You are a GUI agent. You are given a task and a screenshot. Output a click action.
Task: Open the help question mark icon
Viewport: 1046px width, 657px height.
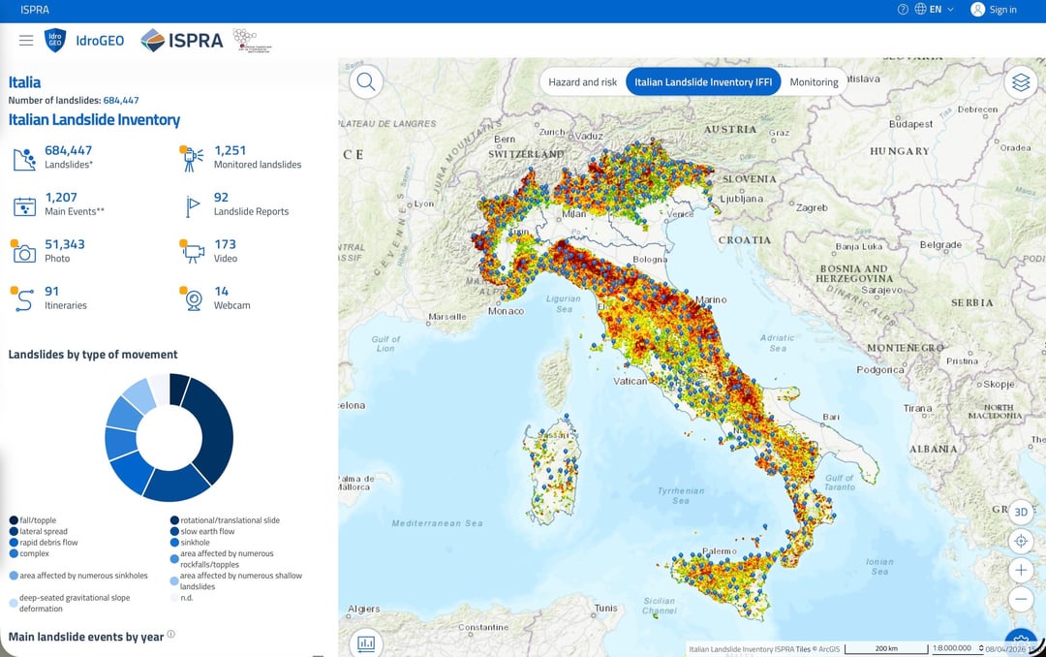(903, 10)
